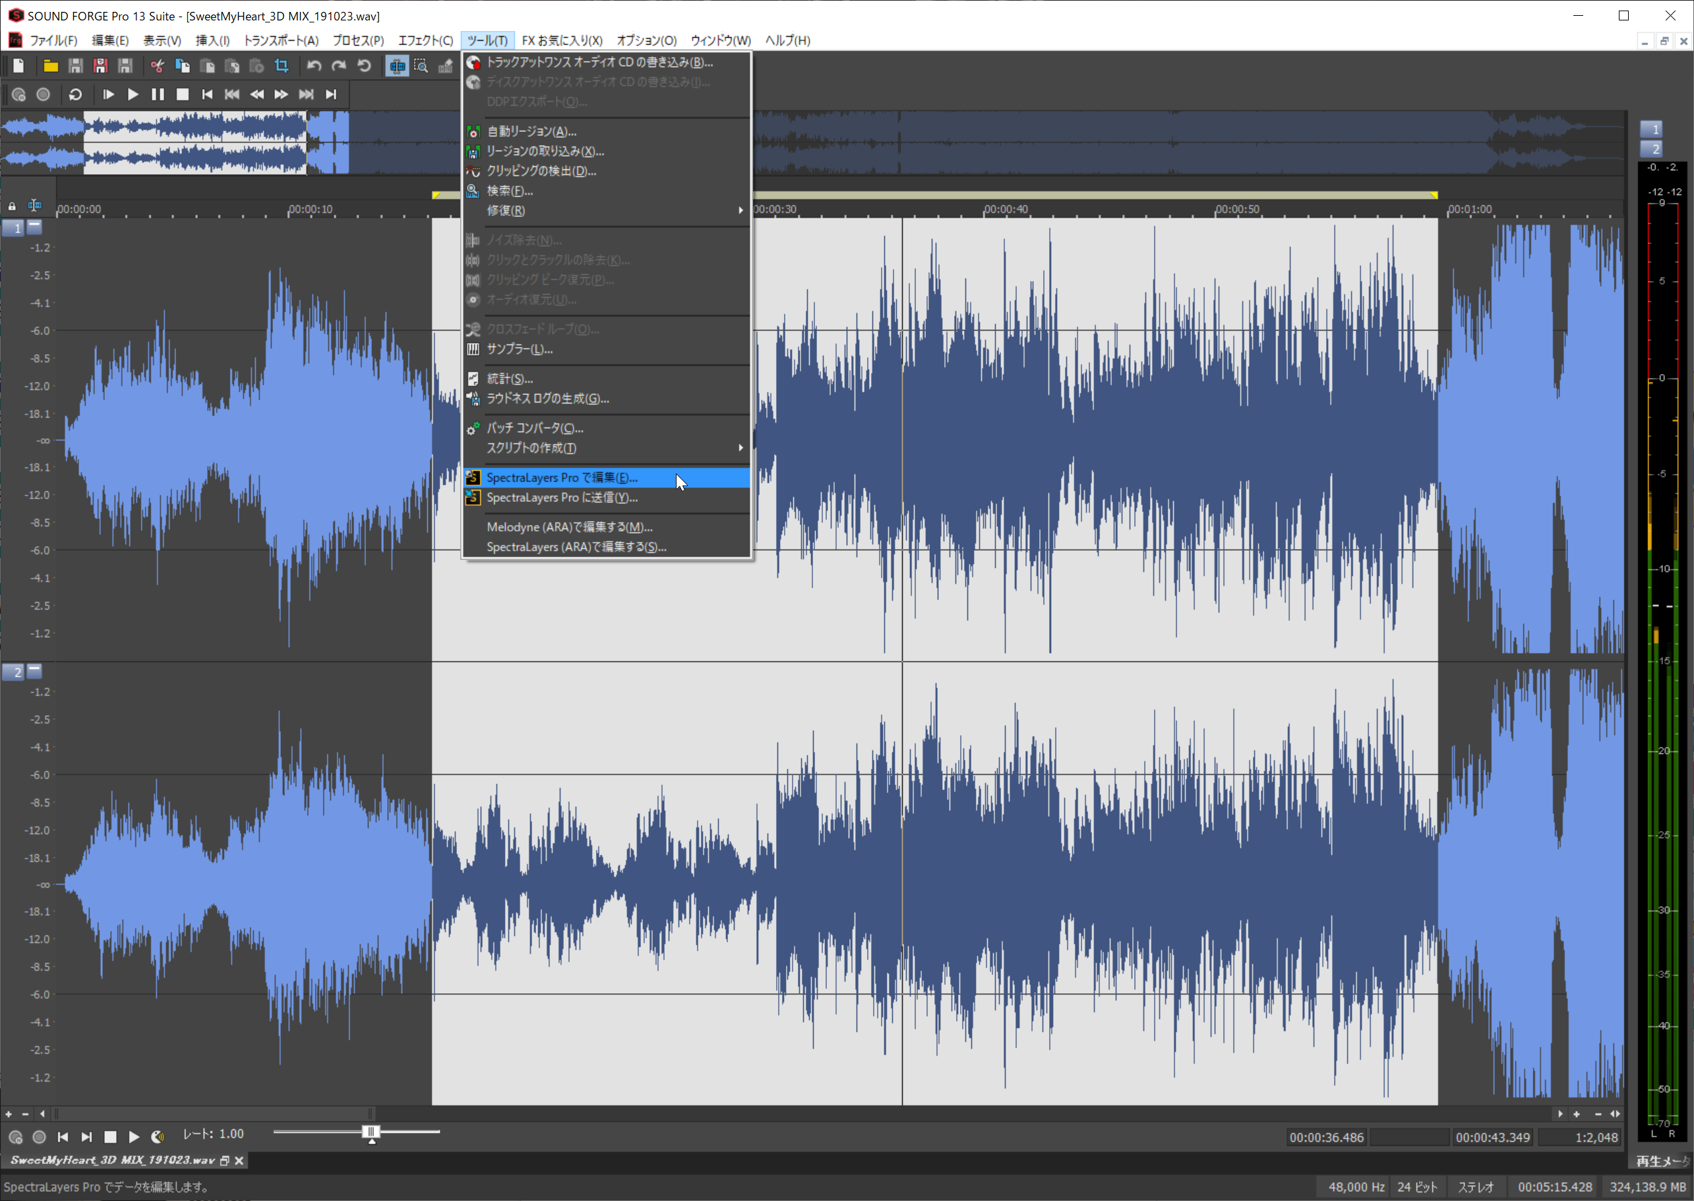Stop playback in the bottom data-window transport
The width and height of the screenshot is (1694, 1201).
[x=110, y=1136]
